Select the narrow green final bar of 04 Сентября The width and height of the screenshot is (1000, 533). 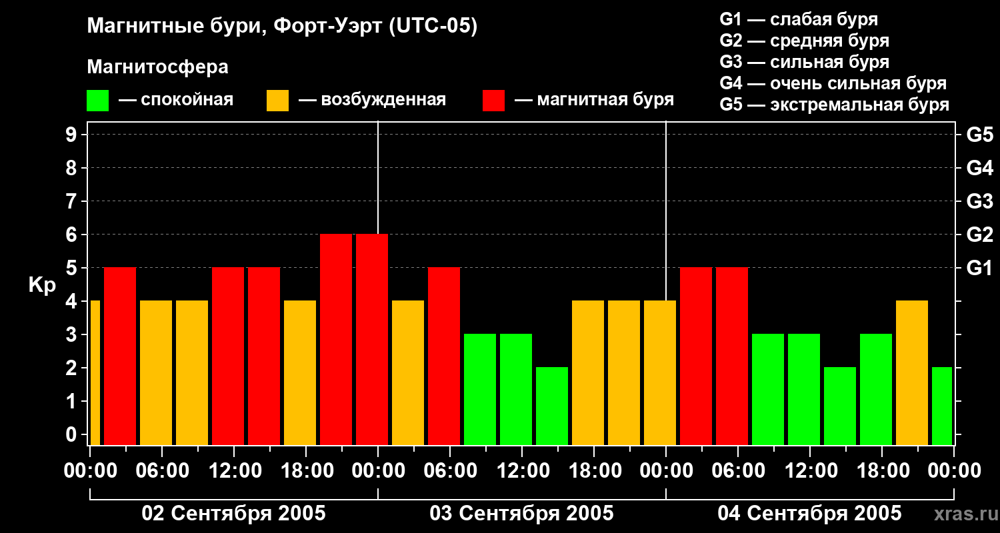(x=942, y=406)
